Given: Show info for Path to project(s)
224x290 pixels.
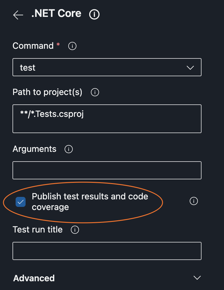Looking at the screenshot, I should coord(95,92).
